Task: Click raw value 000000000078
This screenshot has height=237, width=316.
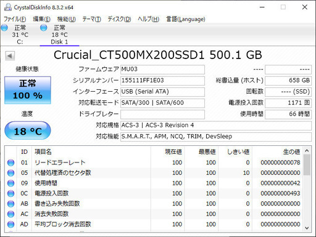Action: click(x=280, y=163)
